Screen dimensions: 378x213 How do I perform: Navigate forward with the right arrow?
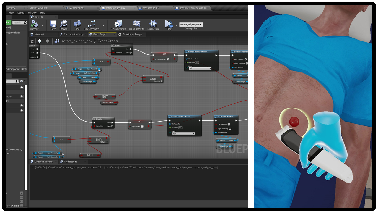47,41
